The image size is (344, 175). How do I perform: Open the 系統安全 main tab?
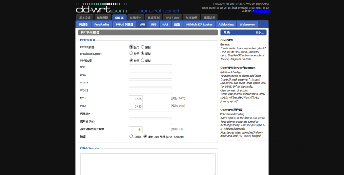(136, 17)
